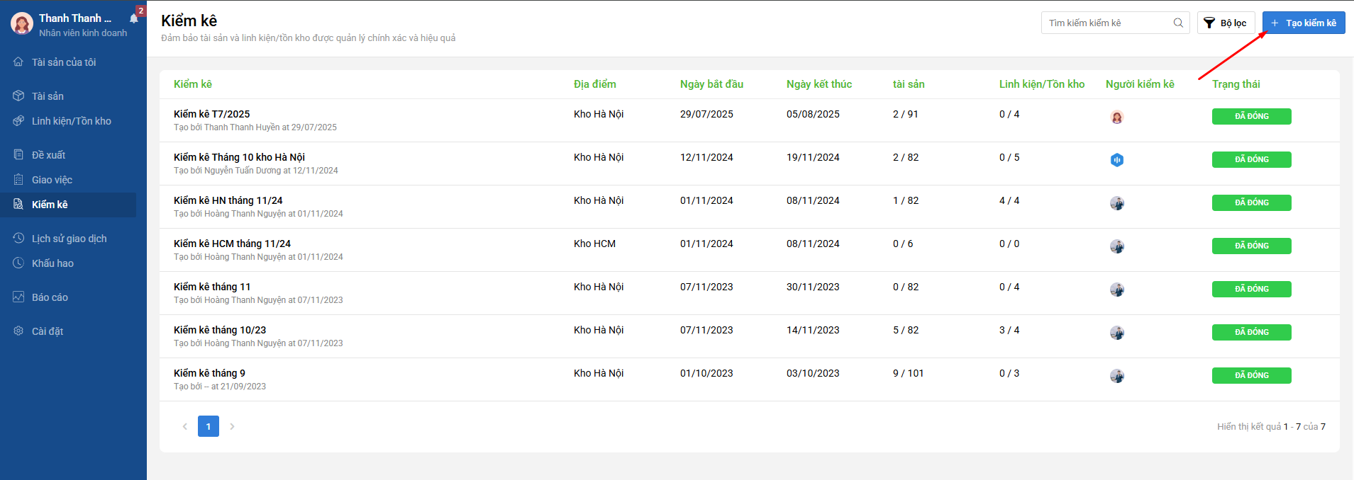The height and width of the screenshot is (480, 1354).
Task: Click the Ngày kết thúc column header
Action: (819, 84)
